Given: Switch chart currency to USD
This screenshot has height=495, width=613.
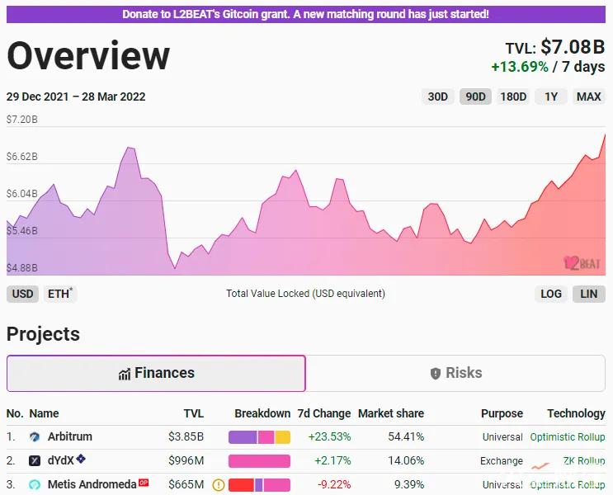Looking at the screenshot, I should coord(22,294).
